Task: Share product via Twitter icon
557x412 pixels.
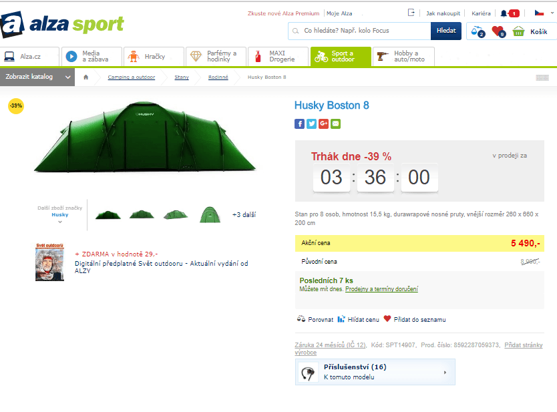Action: pyautogui.click(x=311, y=124)
